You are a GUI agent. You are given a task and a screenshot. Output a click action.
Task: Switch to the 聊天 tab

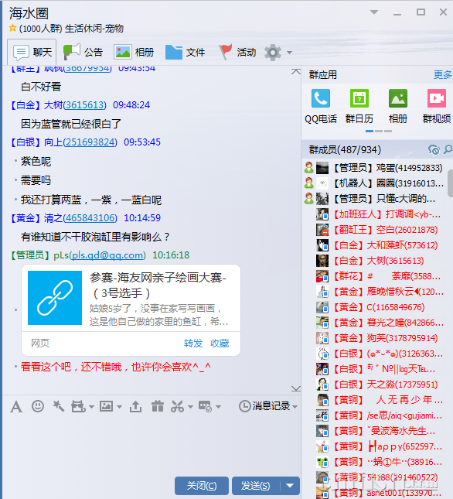pyautogui.click(x=32, y=52)
